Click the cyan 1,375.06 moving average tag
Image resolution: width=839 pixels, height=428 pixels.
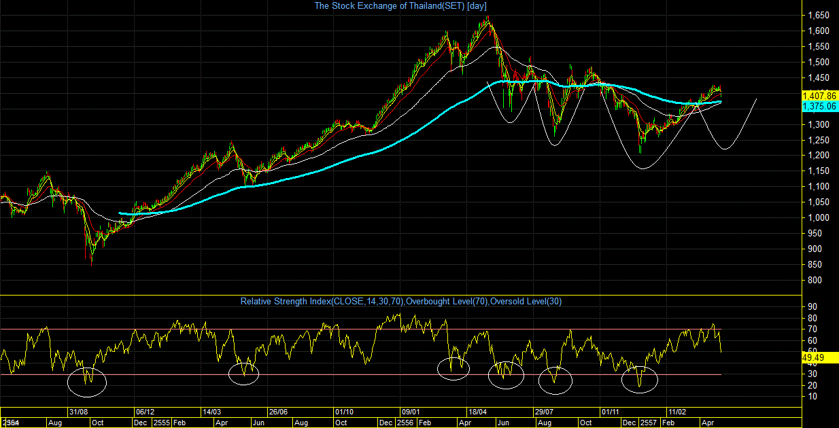click(820, 106)
